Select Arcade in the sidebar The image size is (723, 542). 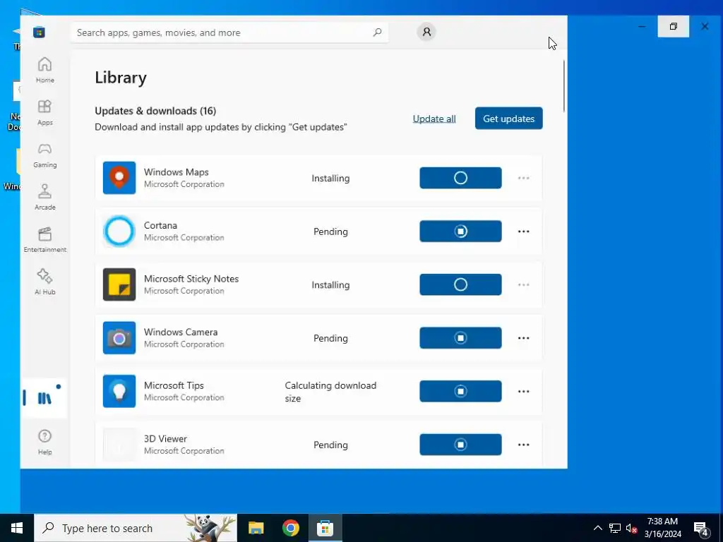pos(44,198)
